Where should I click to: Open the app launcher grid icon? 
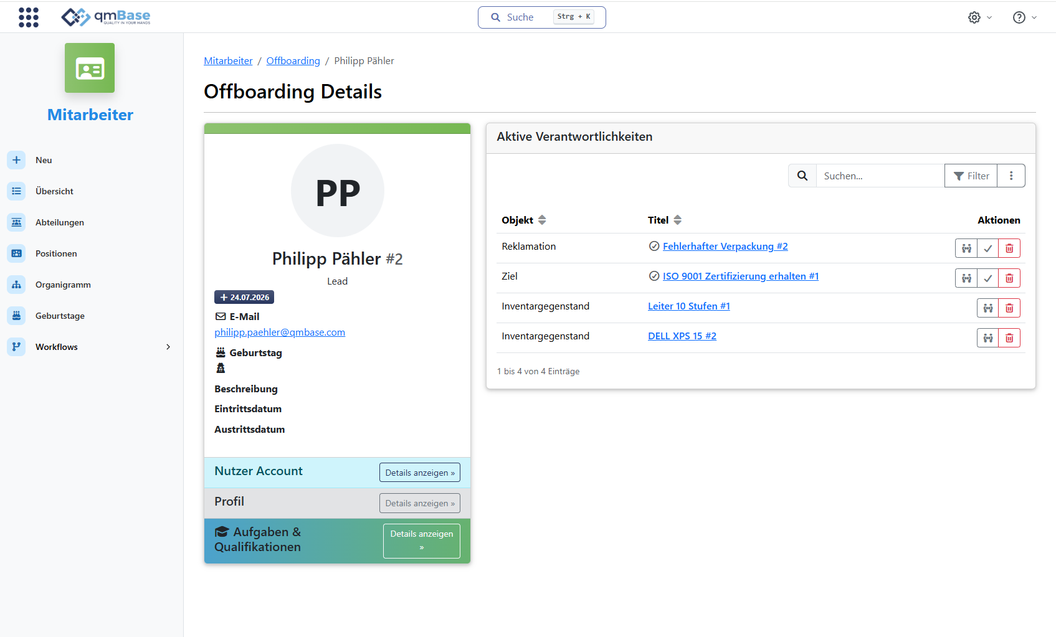[29, 17]
